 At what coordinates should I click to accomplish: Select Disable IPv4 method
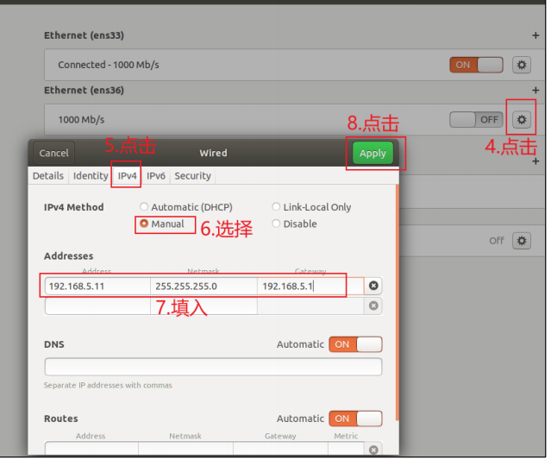pos(295,224)
